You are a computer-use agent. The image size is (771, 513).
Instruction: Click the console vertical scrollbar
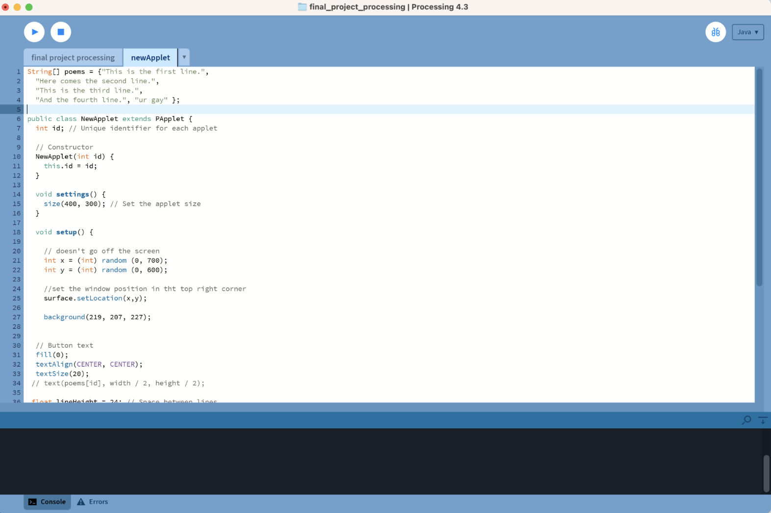tap(766, 473)
